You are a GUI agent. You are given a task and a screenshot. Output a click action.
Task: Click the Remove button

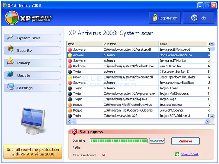pos(185,141)
